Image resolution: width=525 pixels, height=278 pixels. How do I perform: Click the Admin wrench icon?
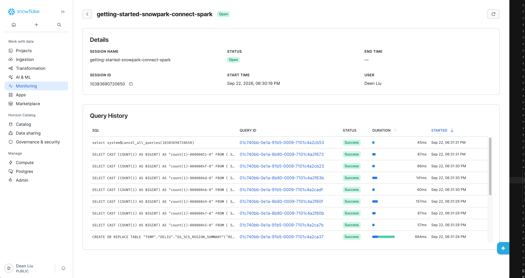[x=11, y=180]
